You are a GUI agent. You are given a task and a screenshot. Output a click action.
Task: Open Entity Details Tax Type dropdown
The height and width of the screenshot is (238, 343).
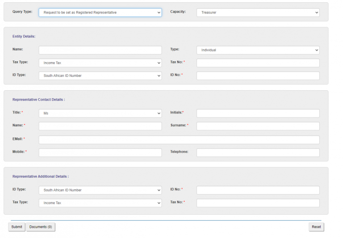pyautogui.click(x=100, y=63)
